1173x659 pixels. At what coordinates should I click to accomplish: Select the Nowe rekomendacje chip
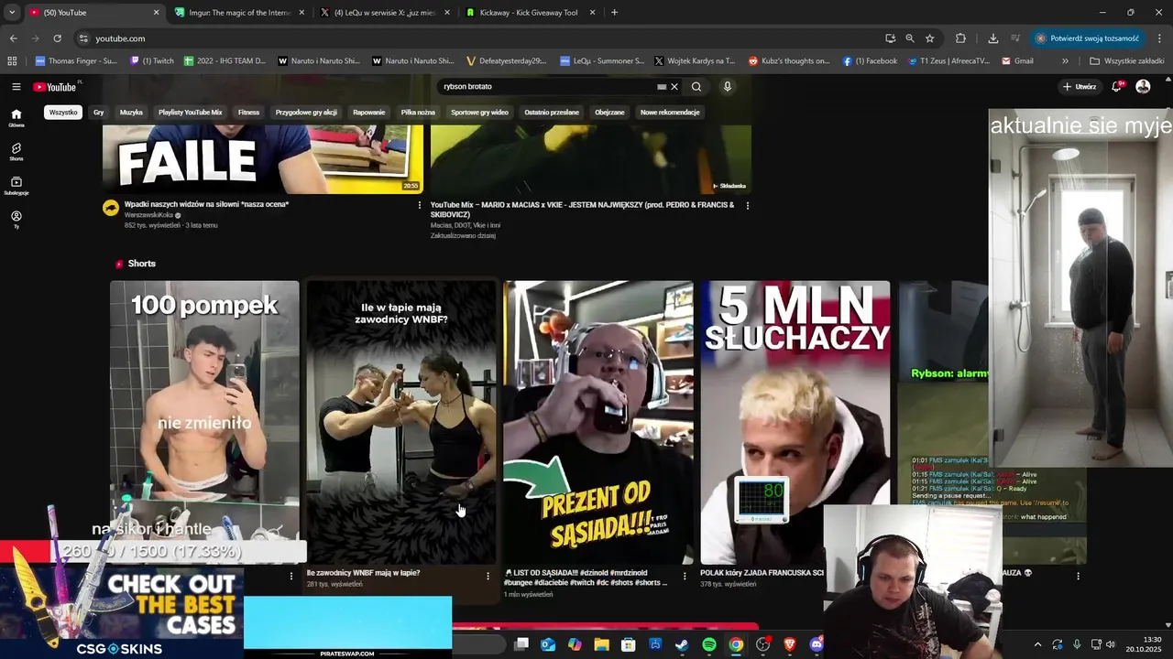click(x=670, y=113)
